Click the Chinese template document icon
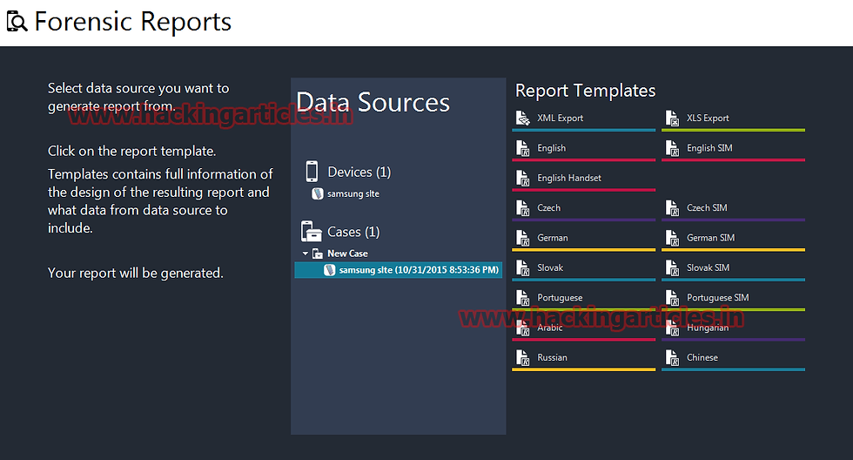The width and height of the screenshot is (853, 460). click(x=672, y=358)
